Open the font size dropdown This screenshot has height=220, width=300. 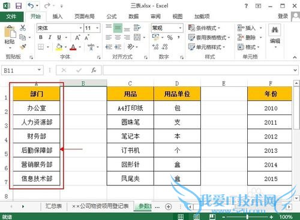(97, 28)
